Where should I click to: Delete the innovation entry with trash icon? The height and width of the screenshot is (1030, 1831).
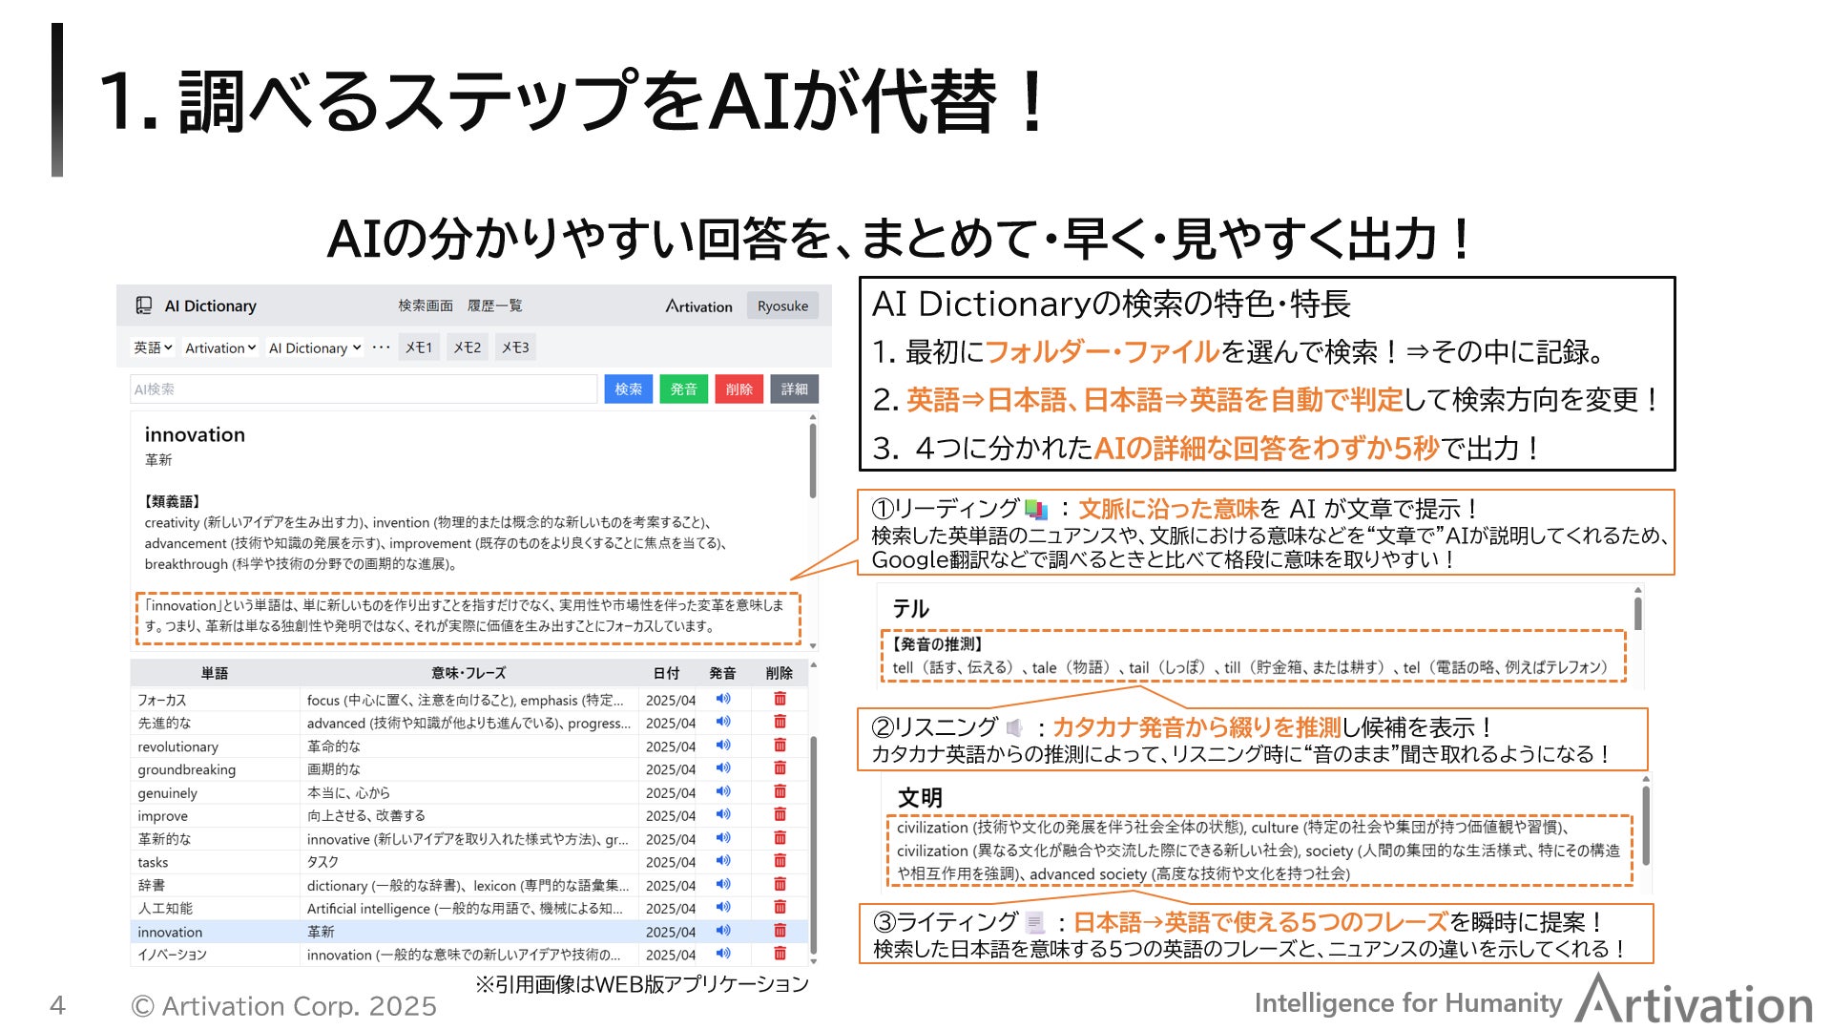click(x=780, y=930)
